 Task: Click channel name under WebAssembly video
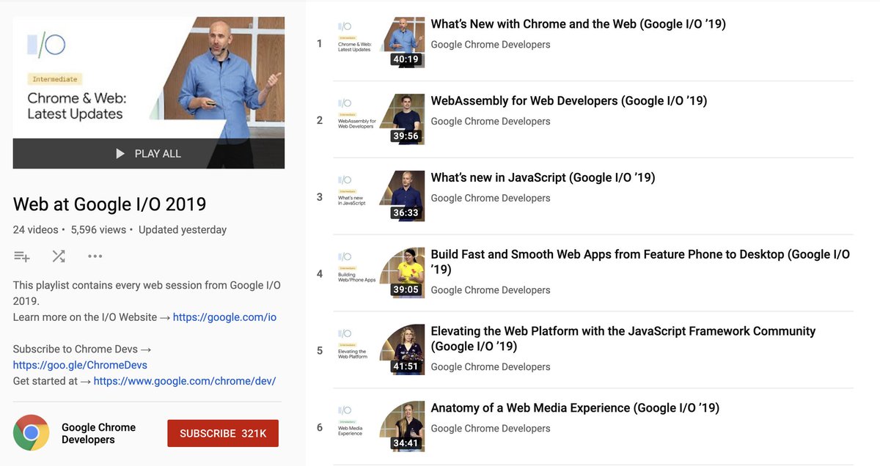(x=491, y=122)
